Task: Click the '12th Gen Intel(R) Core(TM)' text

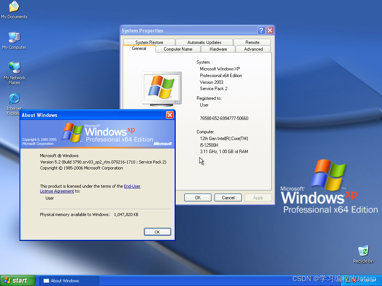Action: point(224,139)
